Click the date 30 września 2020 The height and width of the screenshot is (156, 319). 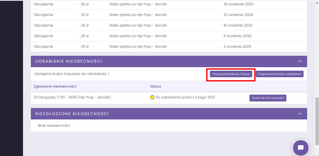(x=238, y=4)
